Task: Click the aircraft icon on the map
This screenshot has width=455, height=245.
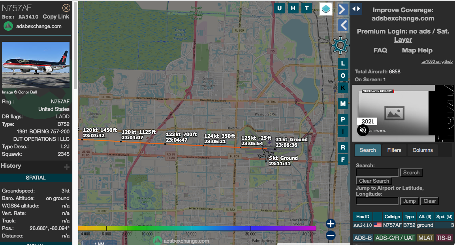Action: pyautogui.click(x=265, y=155)
